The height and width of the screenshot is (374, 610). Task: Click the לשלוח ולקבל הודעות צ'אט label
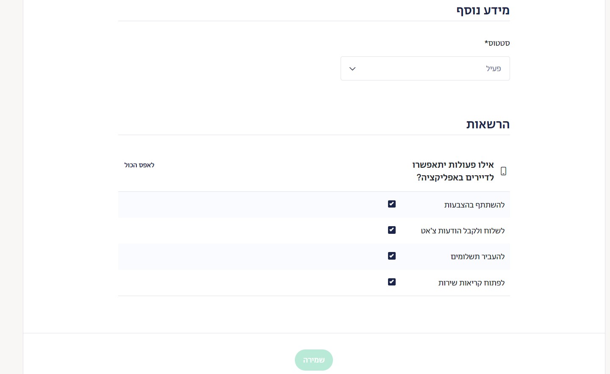pyautogui.click(x=463, y=231)
